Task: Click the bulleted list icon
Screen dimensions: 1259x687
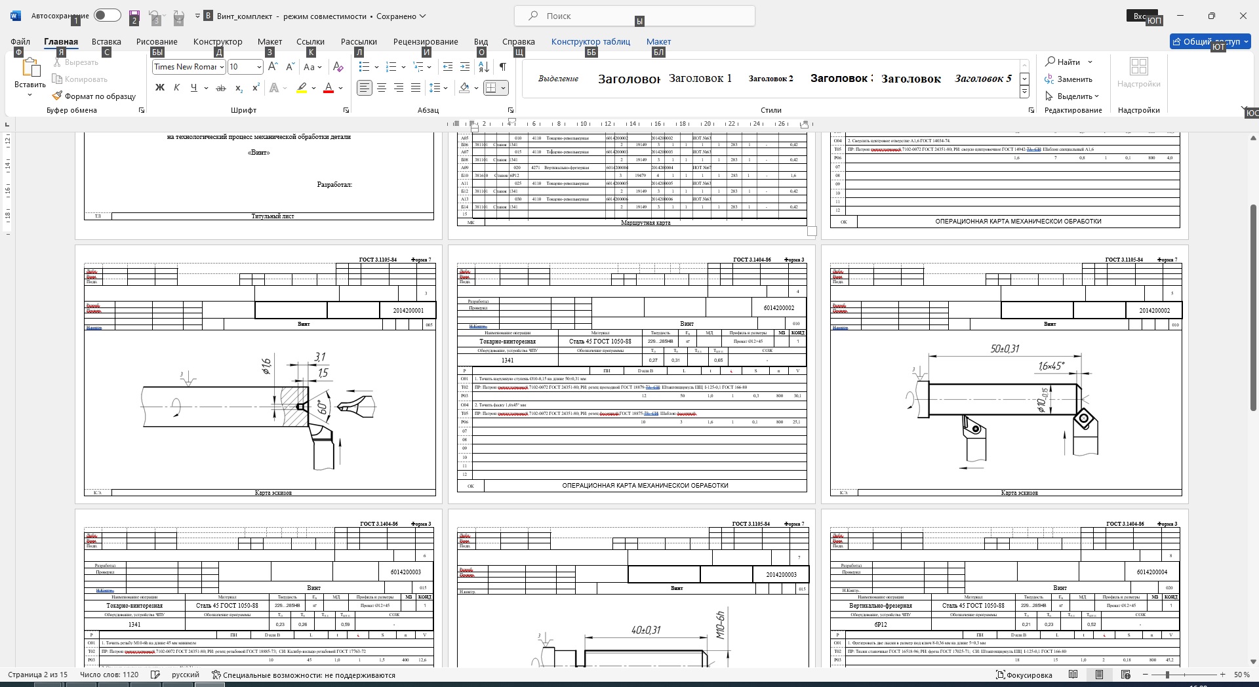Action: tap(365, 67)
